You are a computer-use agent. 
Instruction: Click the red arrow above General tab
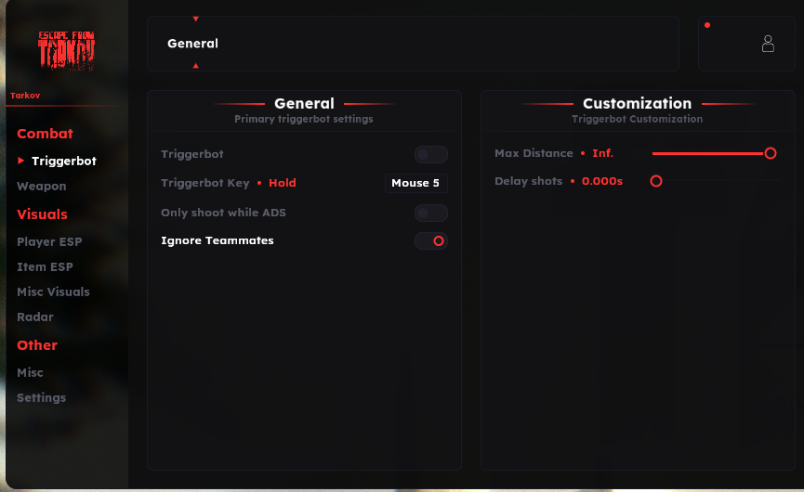pyautogui.click(x=195, y=19)
